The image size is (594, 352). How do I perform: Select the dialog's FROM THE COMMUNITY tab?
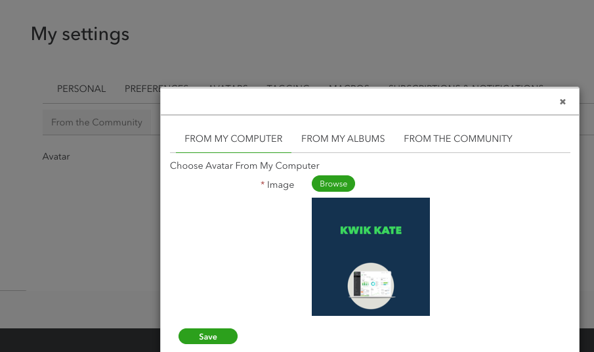[457, 139]
